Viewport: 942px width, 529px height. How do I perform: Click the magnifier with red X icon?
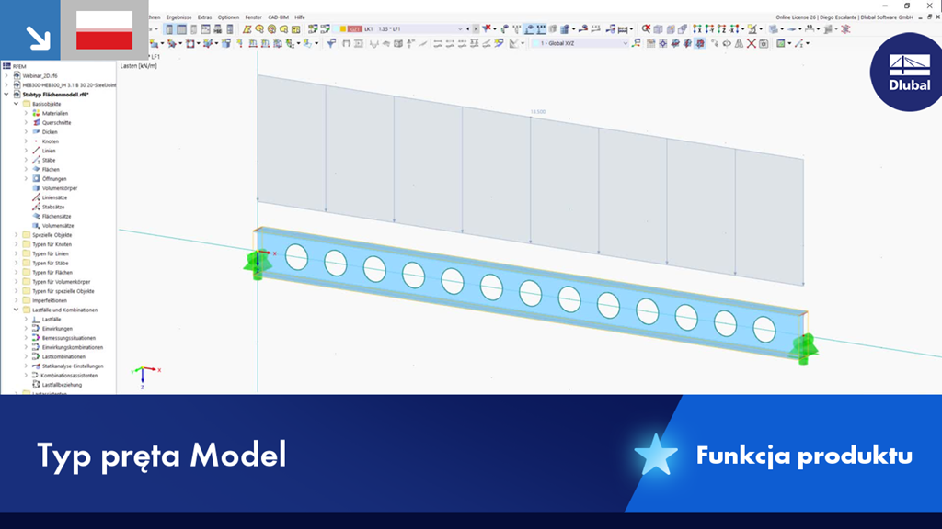646,28
